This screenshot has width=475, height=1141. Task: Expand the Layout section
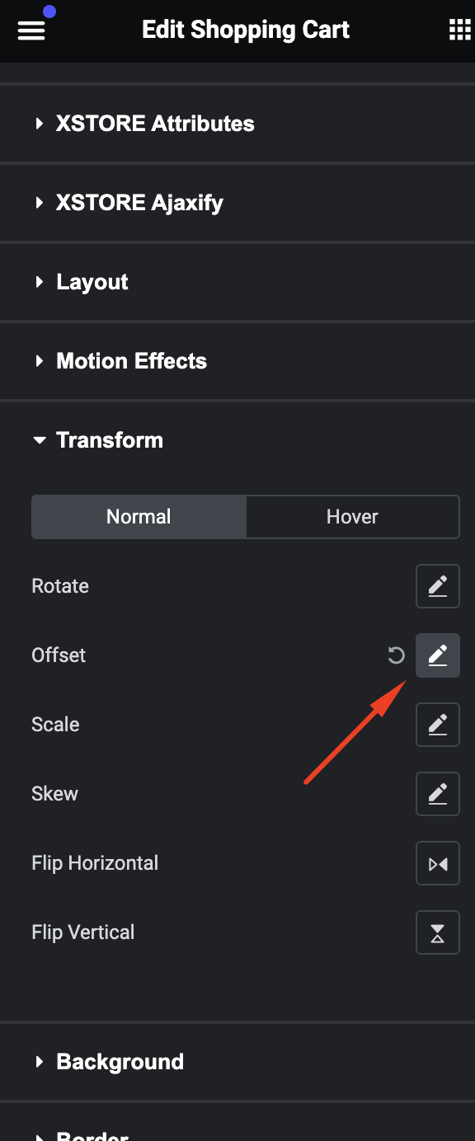click(237, 282)
